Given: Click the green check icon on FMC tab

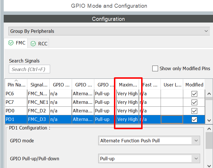Looking at the screenshot, I should click(11, 43).
